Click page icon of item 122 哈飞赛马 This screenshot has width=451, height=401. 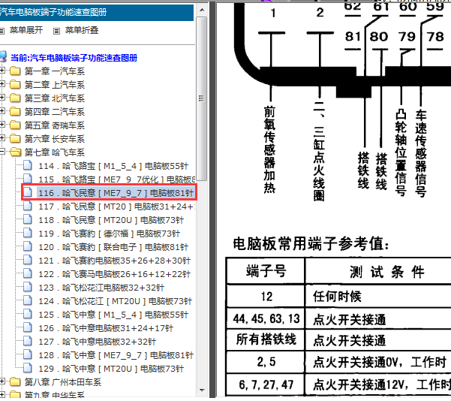[x=28, y=273]
